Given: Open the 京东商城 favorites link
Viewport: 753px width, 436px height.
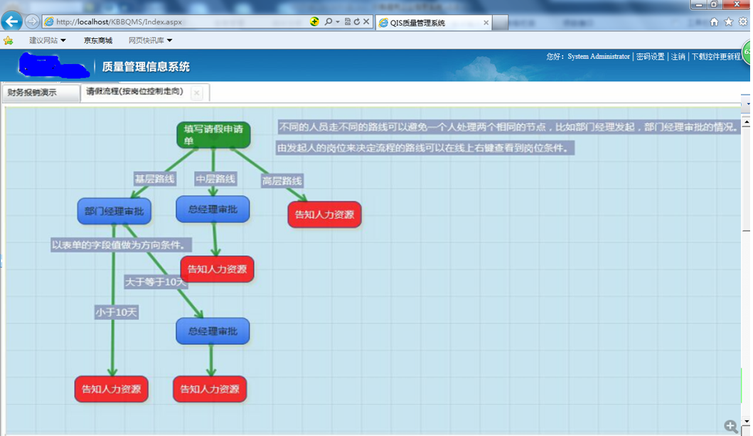Looking at the screenshot, I should [98, 41].
